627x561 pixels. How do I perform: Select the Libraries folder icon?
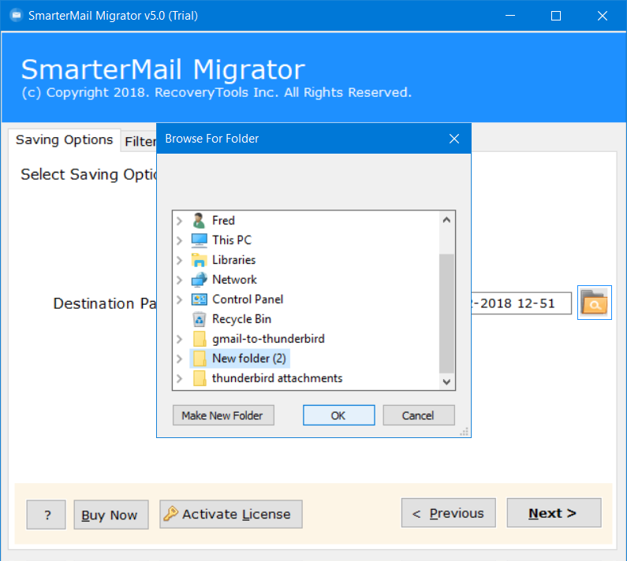coord(199,260)
